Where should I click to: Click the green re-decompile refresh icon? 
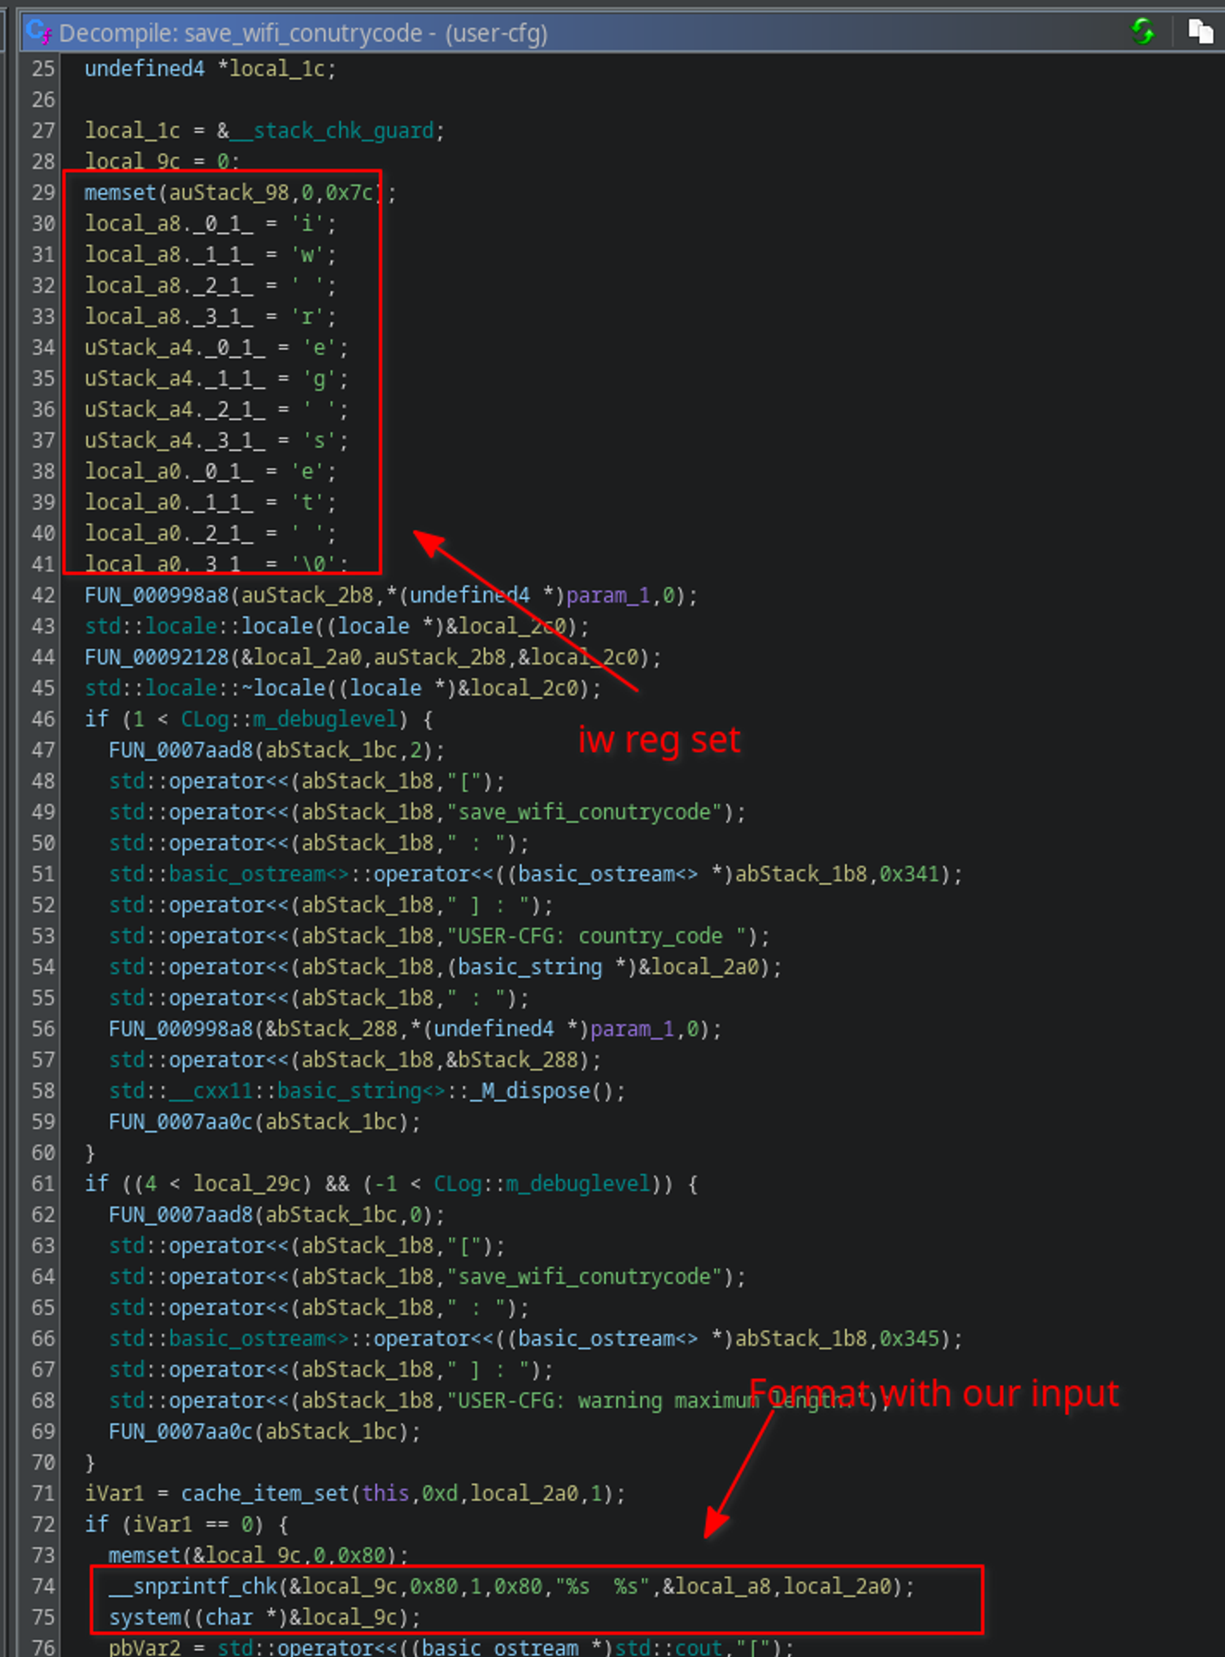point(1143,32)
